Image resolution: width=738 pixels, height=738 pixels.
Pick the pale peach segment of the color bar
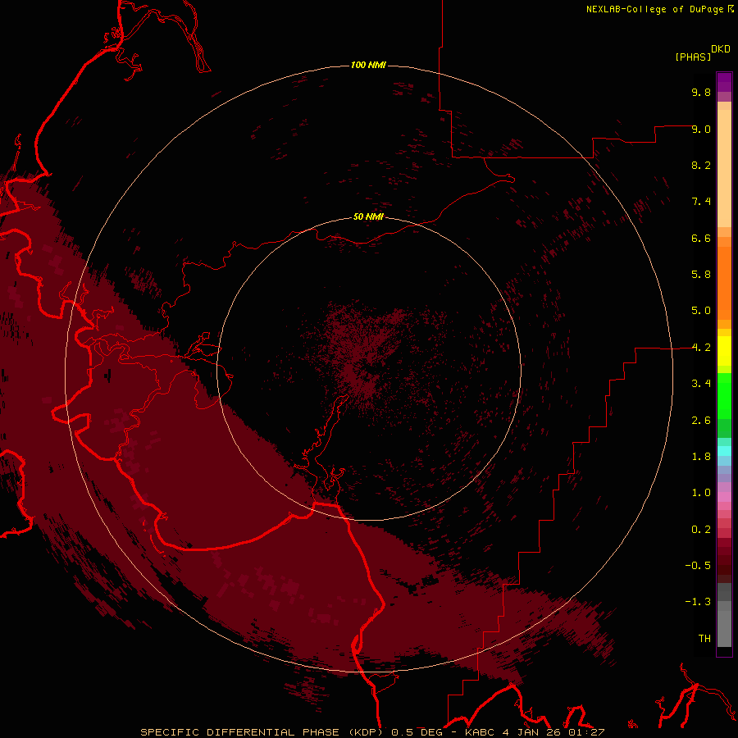point(724,168)
